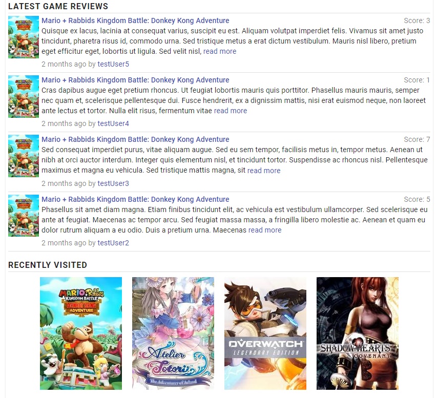Open Shadow Hearts Covenant cover

[x=357, y=333]
